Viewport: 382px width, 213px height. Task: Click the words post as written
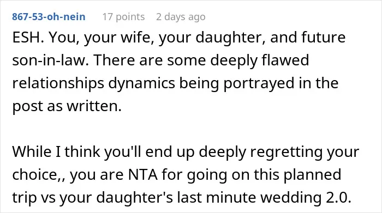(x=67, y=106)
